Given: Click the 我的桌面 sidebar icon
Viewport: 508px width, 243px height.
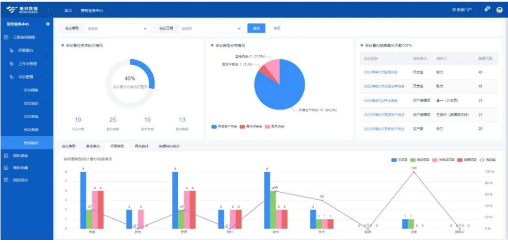Looking at the screenshot, I should coord(6,155).
